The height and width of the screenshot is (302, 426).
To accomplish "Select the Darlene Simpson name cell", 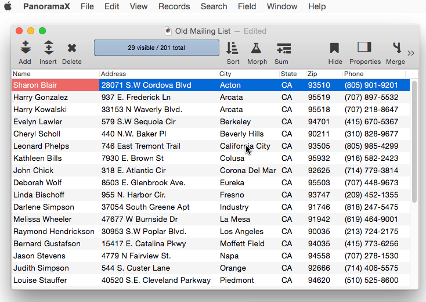I will pos(55,207).
